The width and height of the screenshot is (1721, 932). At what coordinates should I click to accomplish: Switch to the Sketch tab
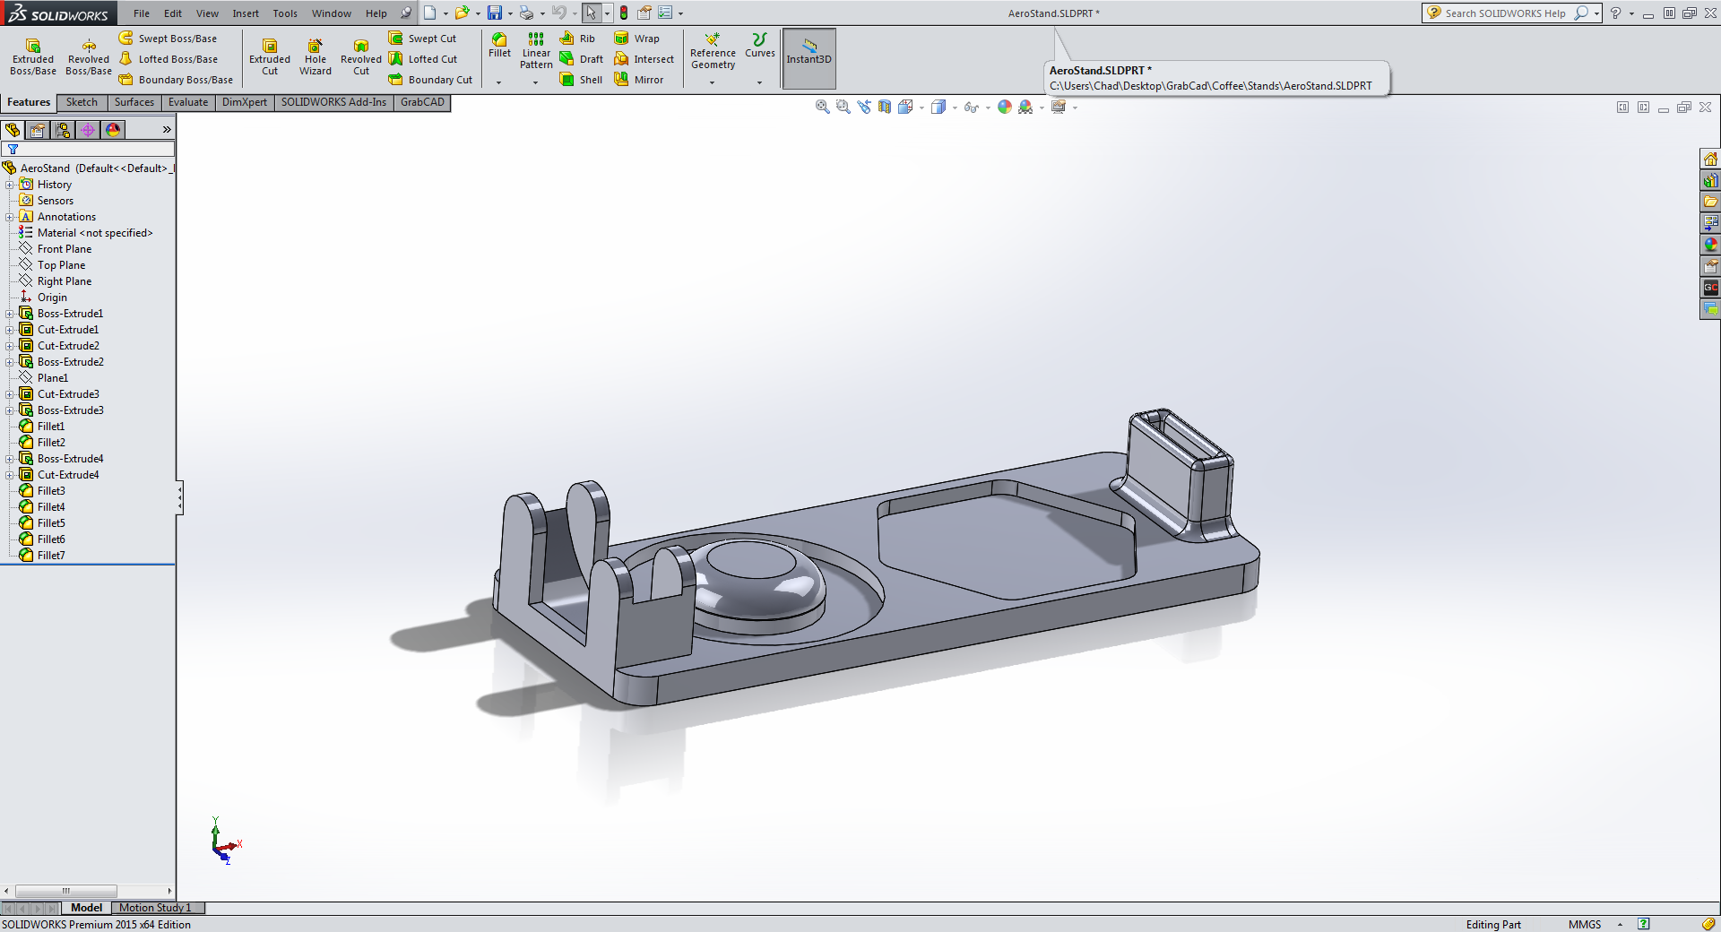[x=82, y=102]
